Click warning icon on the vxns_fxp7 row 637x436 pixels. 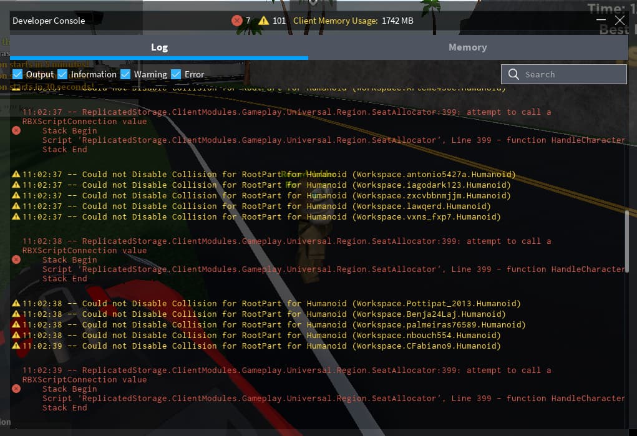(x=16, y=216)
